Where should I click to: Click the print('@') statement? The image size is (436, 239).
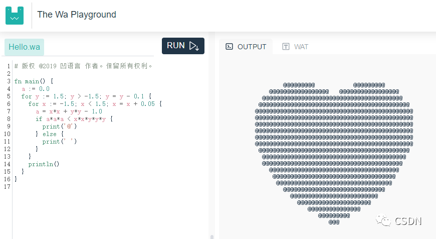(x=60, y=127)
